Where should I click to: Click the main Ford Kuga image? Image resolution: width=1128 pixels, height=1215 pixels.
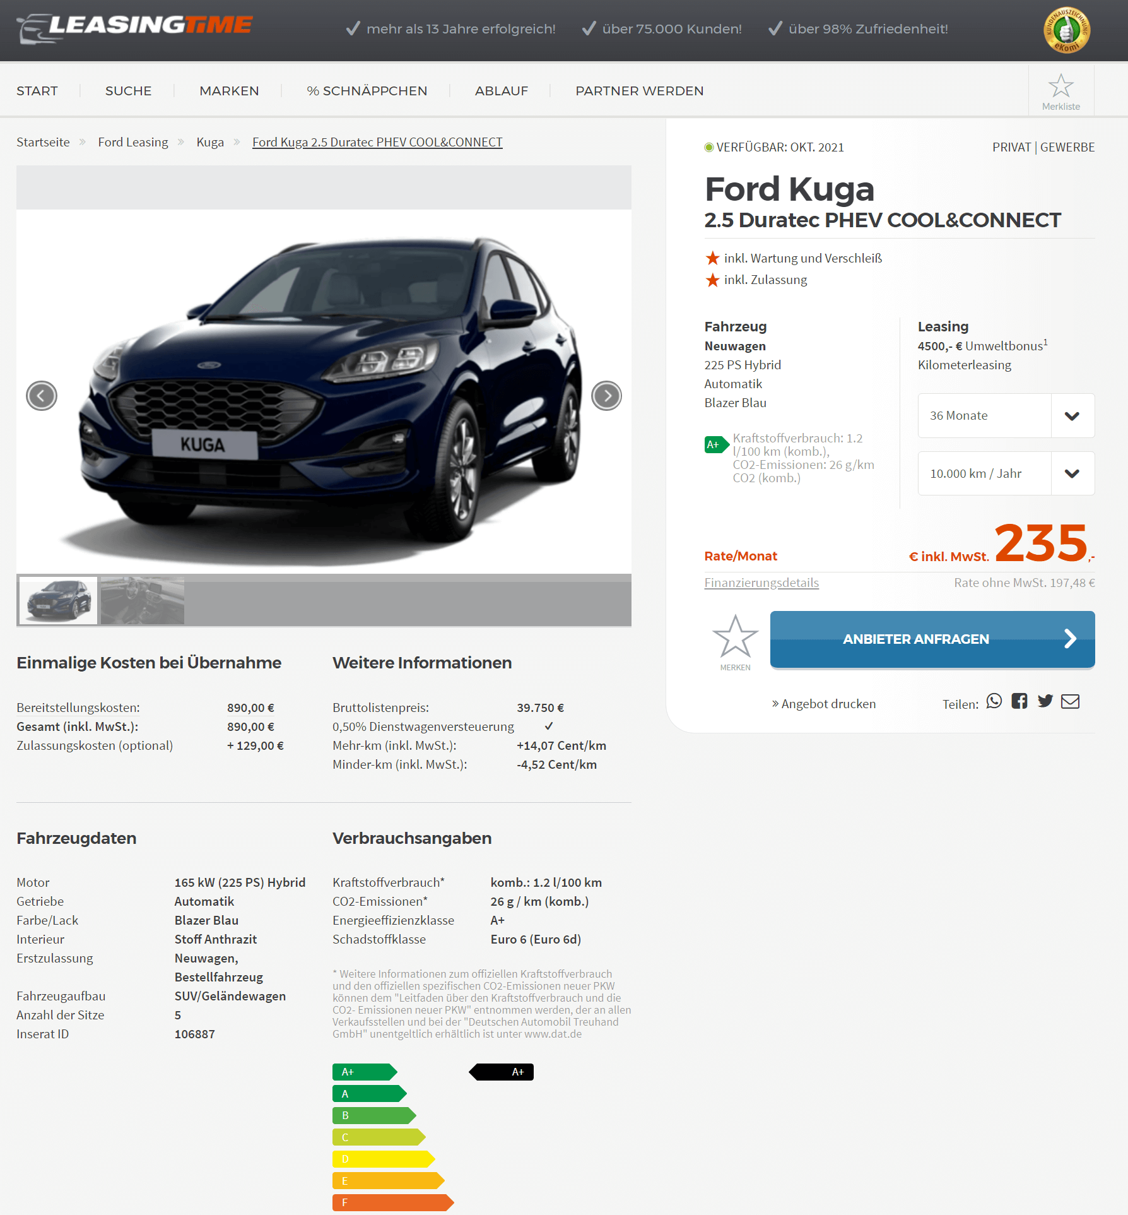coord(324,391)
